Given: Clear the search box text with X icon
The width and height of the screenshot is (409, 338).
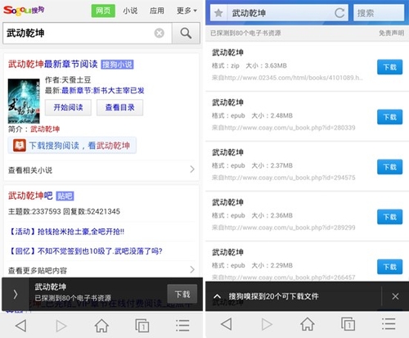Looking at the screenshot, I should (x=160, y=34).
